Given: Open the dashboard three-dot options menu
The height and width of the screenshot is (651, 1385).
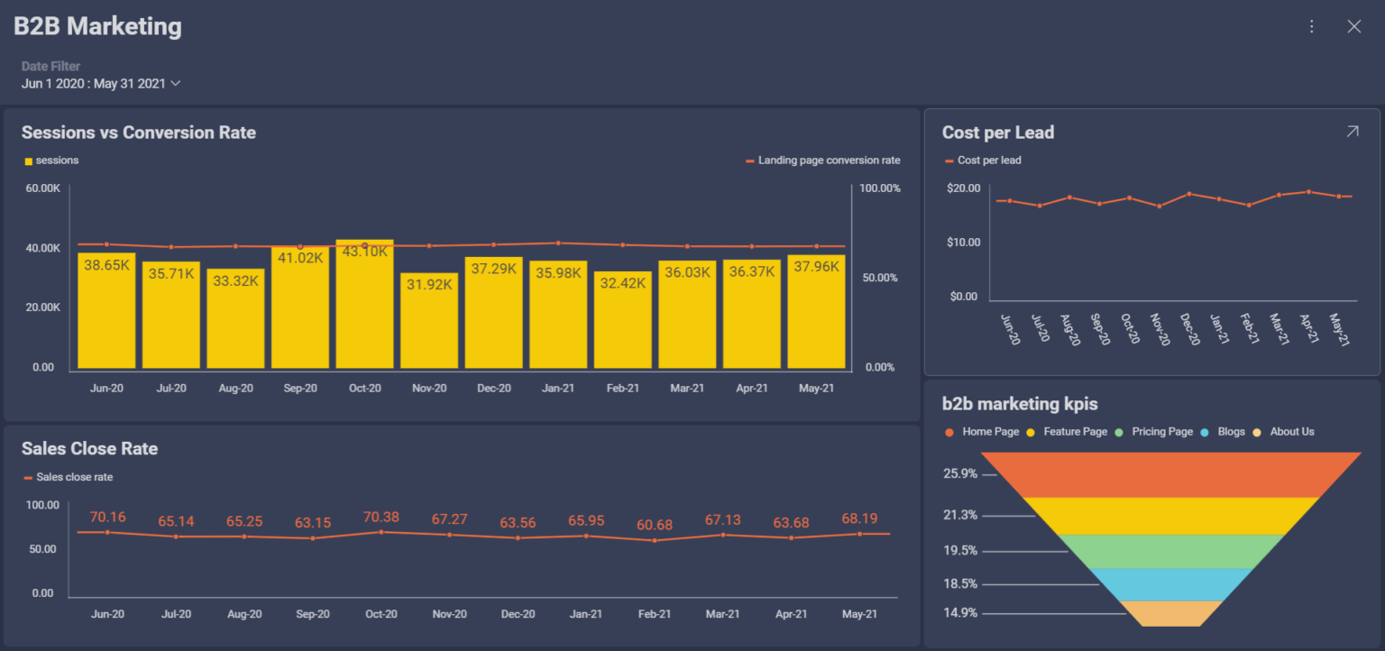Looking at the screenshot, I should pyautogui.click(x=1311, y=26).
